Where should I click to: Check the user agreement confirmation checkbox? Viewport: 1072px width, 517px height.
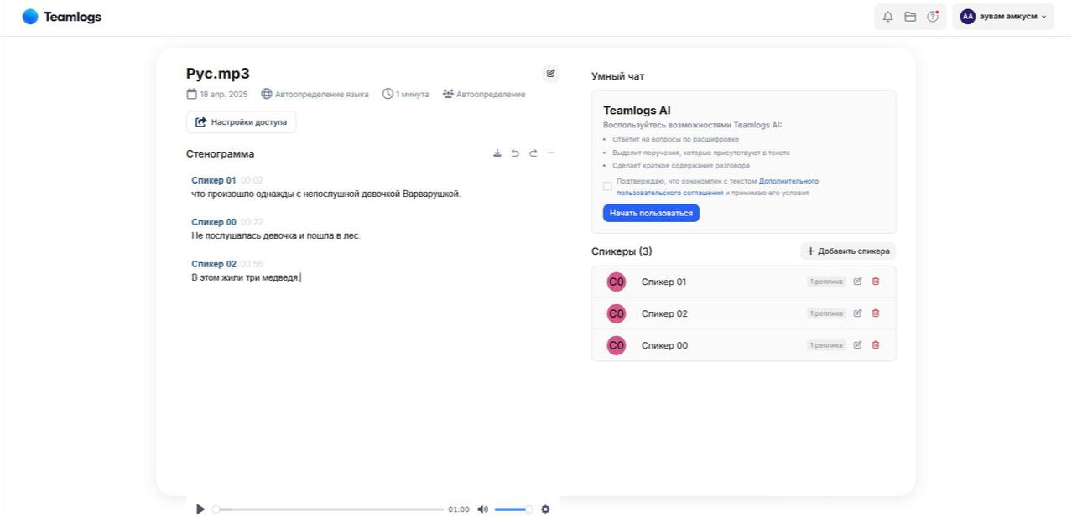click(608, 186)
